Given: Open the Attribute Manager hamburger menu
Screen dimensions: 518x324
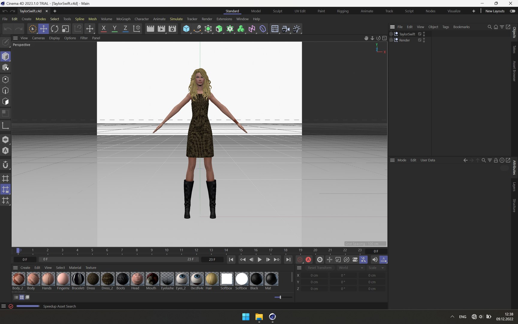Looking at the screenshot, I should pos(392,160).
